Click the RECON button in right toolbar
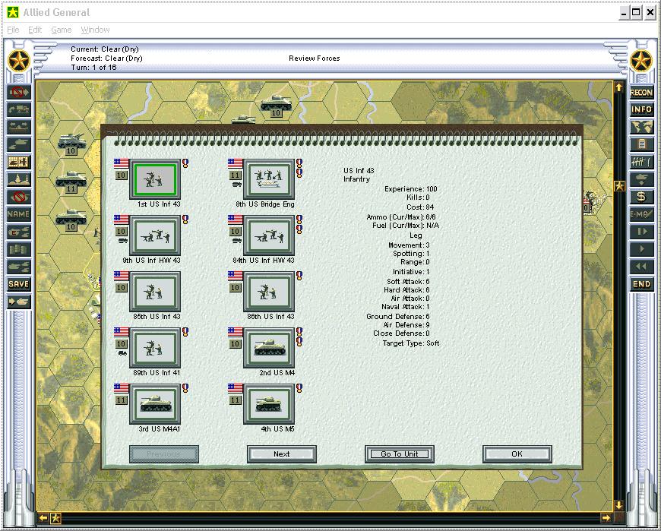661x531 pixels. click(641, 92)
